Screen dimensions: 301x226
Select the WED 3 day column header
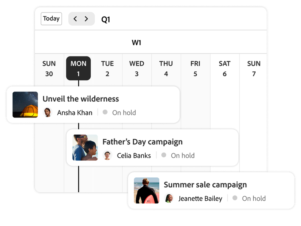(136, 68)
